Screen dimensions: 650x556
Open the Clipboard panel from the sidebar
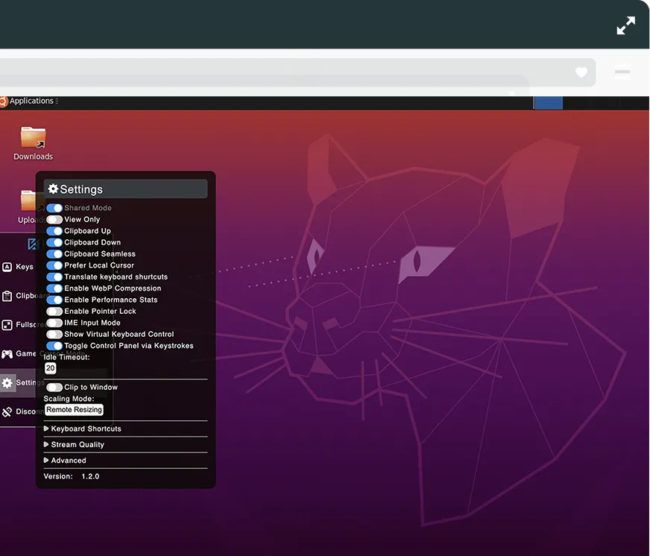coord(6,295)
